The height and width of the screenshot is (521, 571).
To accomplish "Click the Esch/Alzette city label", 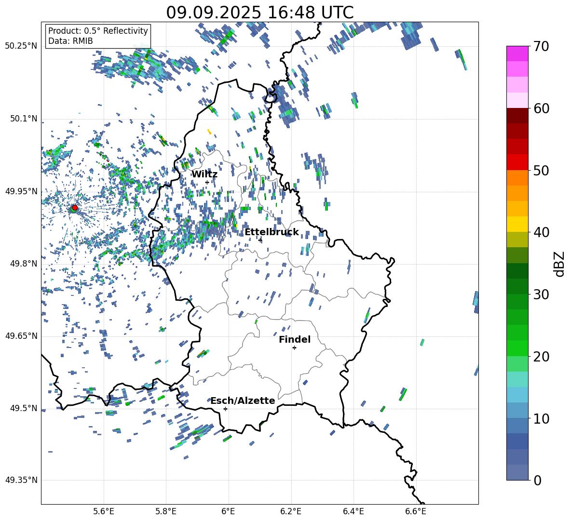I will 243,401.
